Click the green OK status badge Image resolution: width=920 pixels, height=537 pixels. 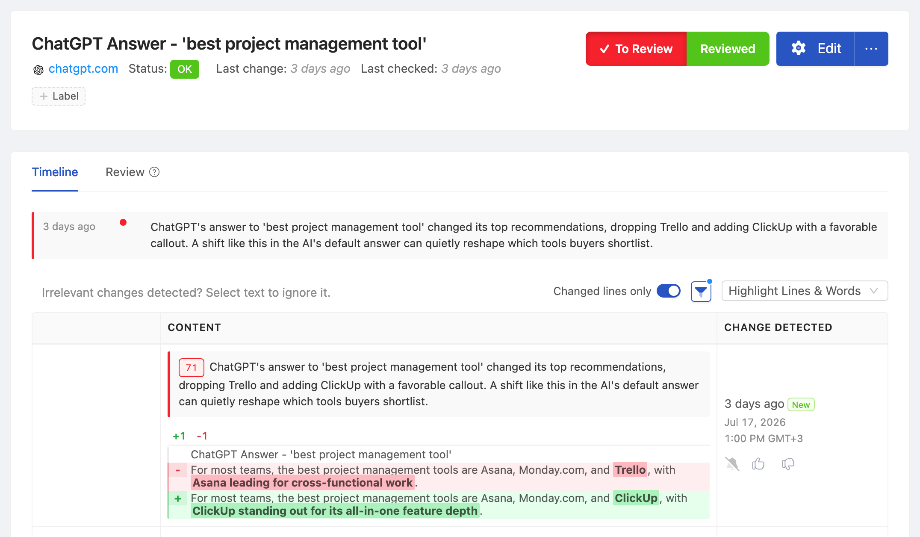tap(185, 69)
